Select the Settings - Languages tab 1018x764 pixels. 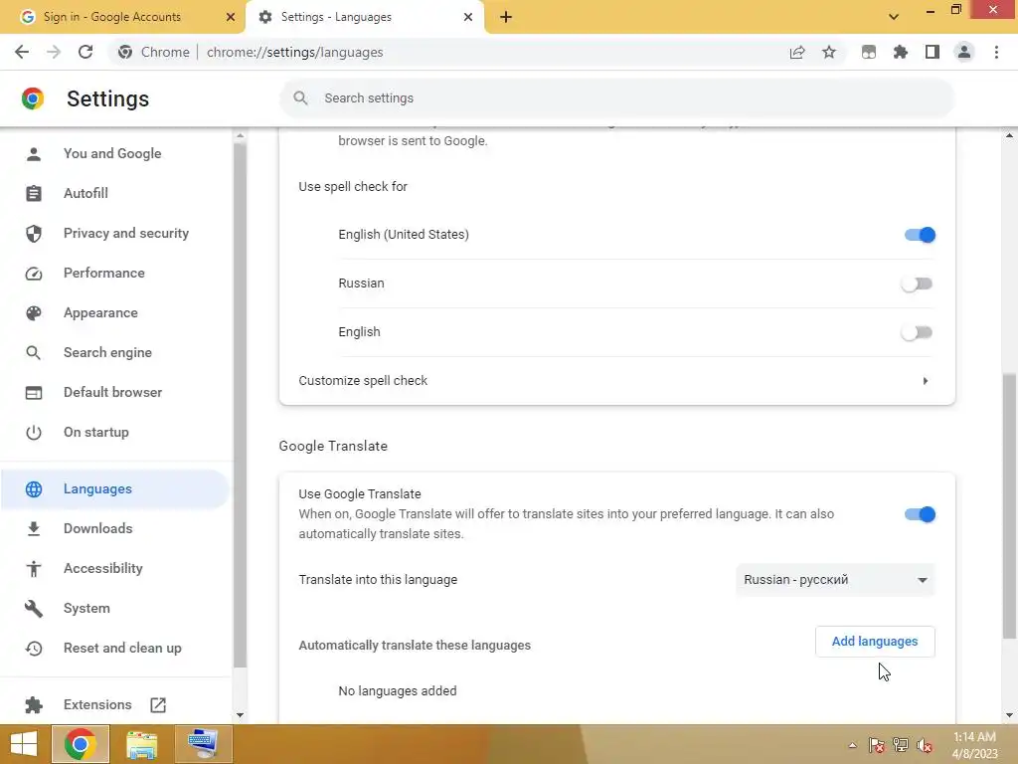364,17
